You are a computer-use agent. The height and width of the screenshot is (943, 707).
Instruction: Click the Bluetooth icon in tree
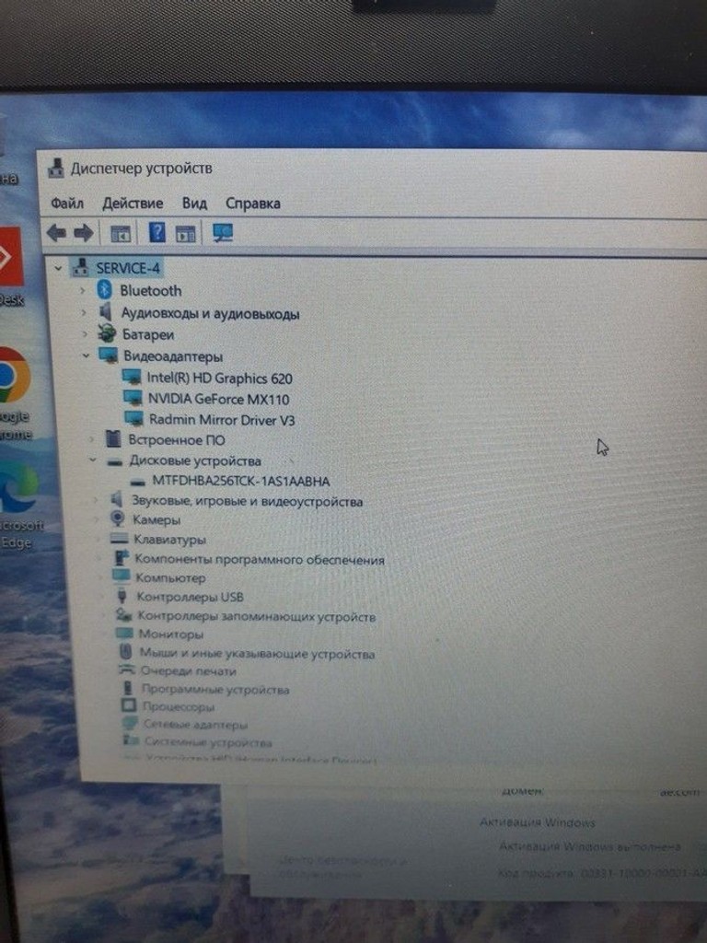pos(105,290)
